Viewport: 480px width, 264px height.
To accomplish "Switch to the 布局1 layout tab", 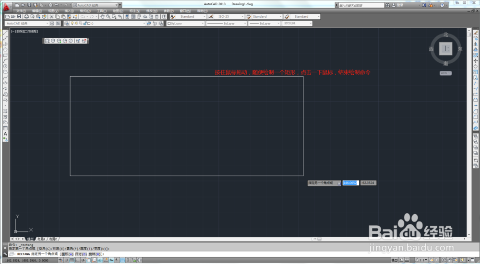I will click(41, 239).
